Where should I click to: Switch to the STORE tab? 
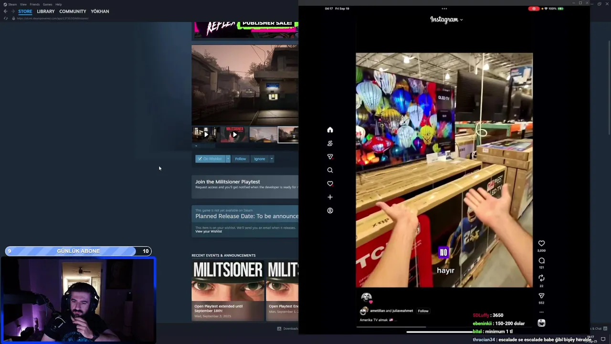coord(25,11)
